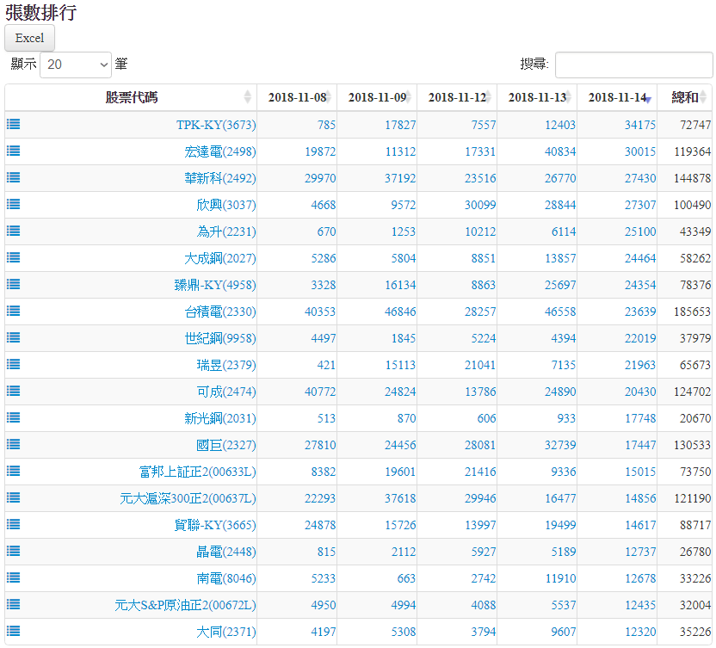
Task: Click list icon beside 宏達電(2498) row
Action: pyautogui.click(x=14, y=151)
